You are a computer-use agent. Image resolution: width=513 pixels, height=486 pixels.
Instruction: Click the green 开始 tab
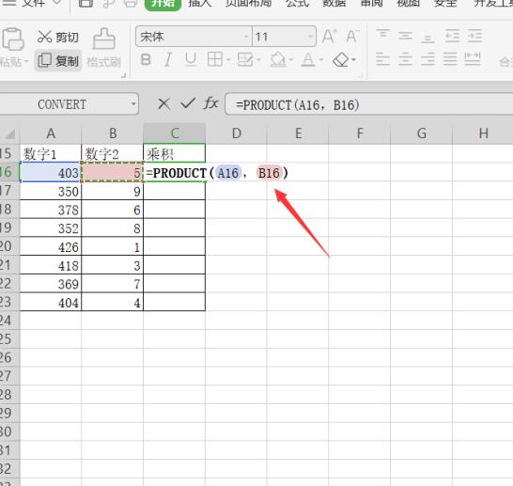click(163, 3)
